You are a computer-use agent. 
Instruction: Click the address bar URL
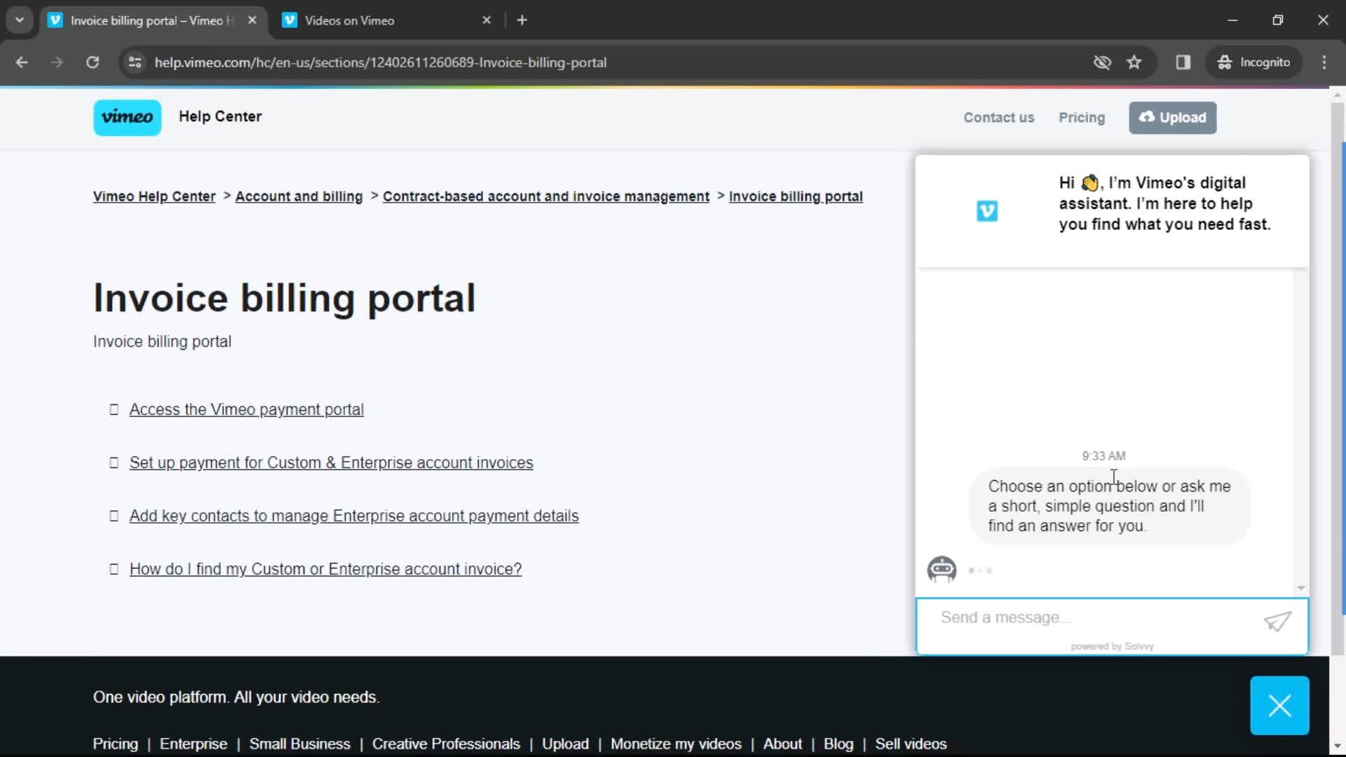pyautogui.click(x=380, y=62)
